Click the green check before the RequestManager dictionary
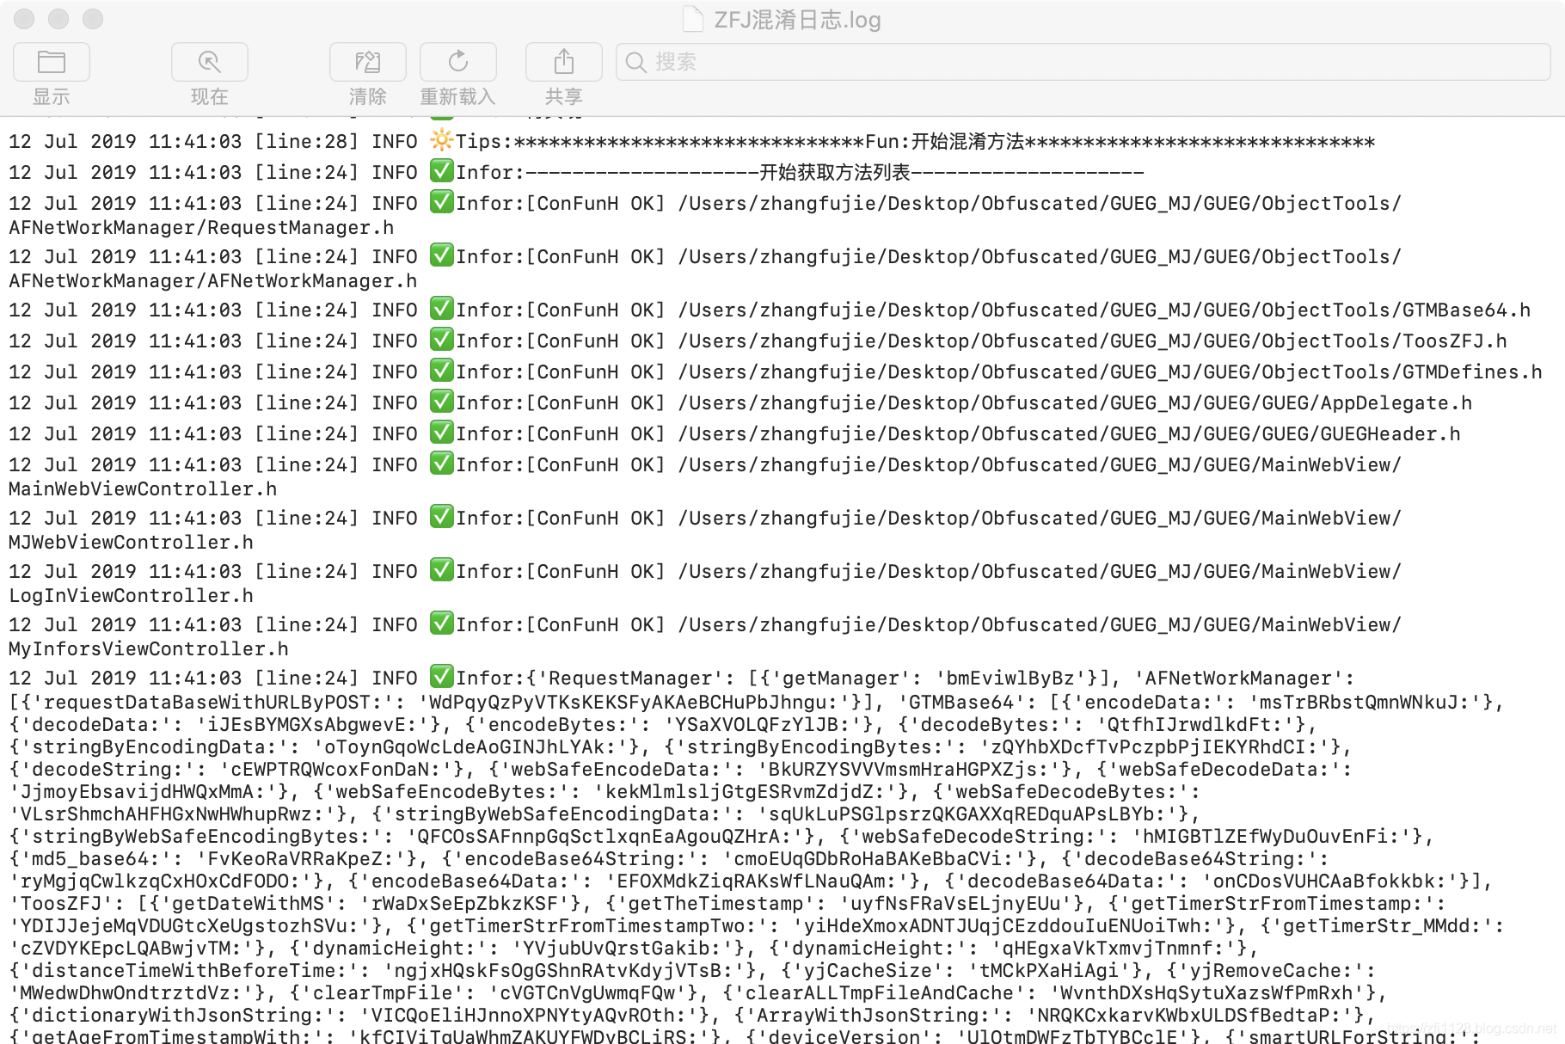Viewport: 1565px width, 1044px height. pos(441,677)
